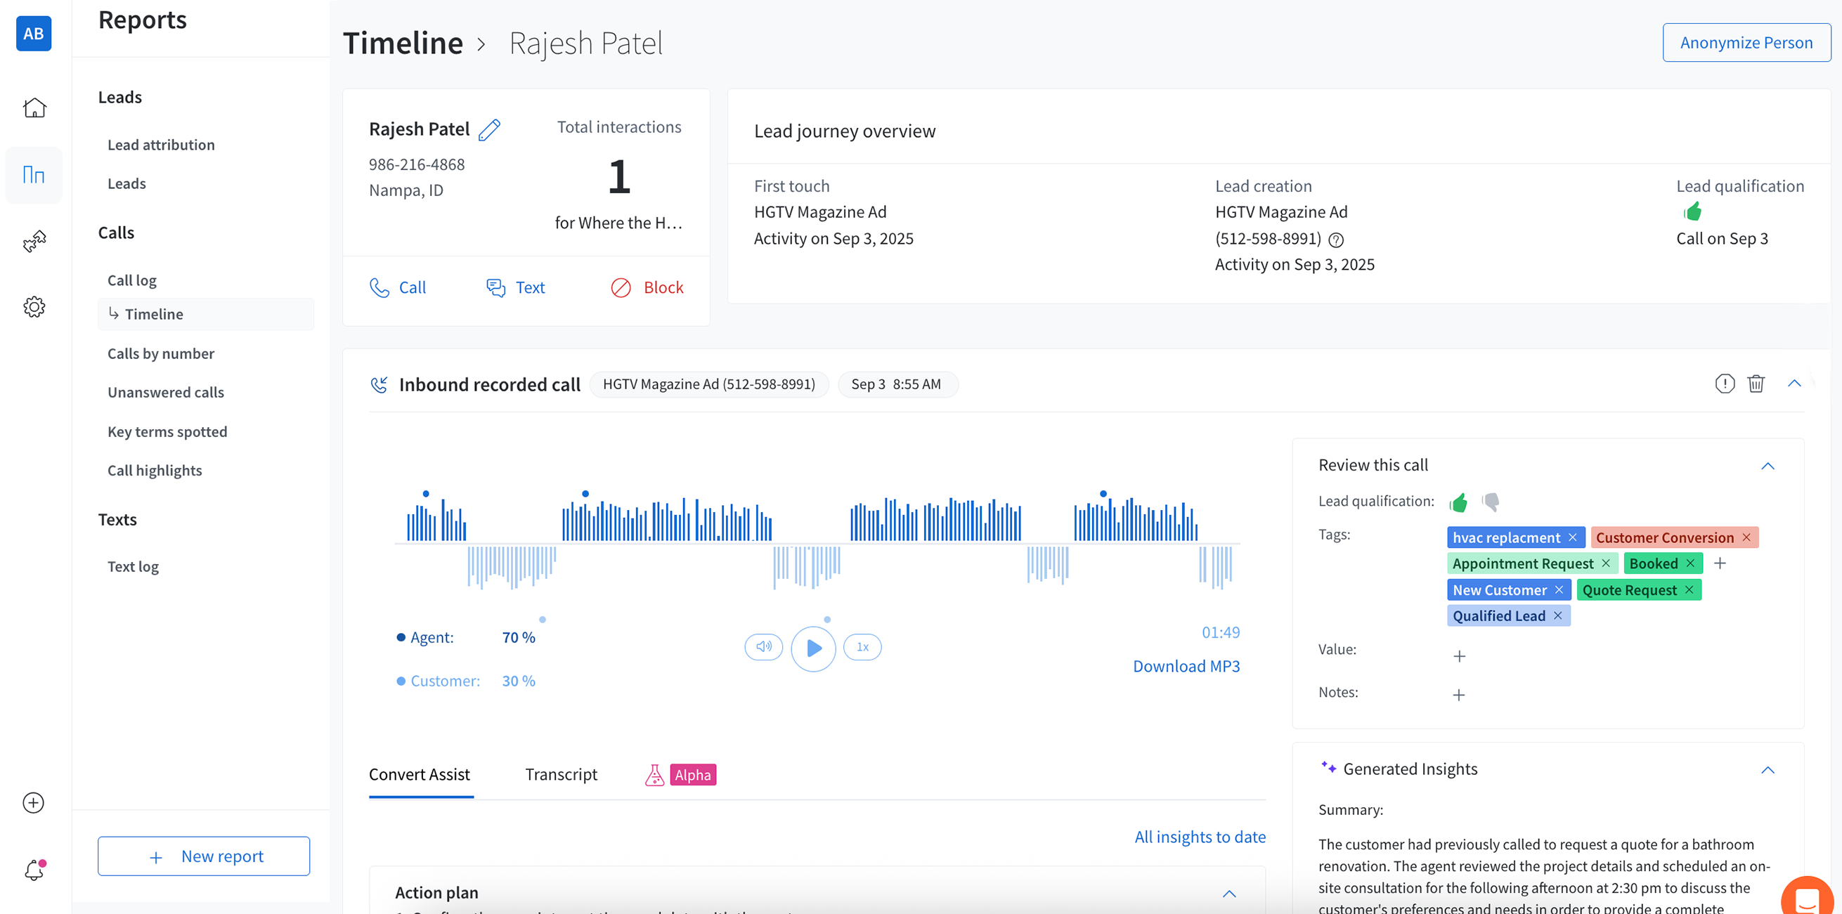Collapse the Review this call panel
The height and width of the screenshot is (914, 1842).
point(1767,466)
